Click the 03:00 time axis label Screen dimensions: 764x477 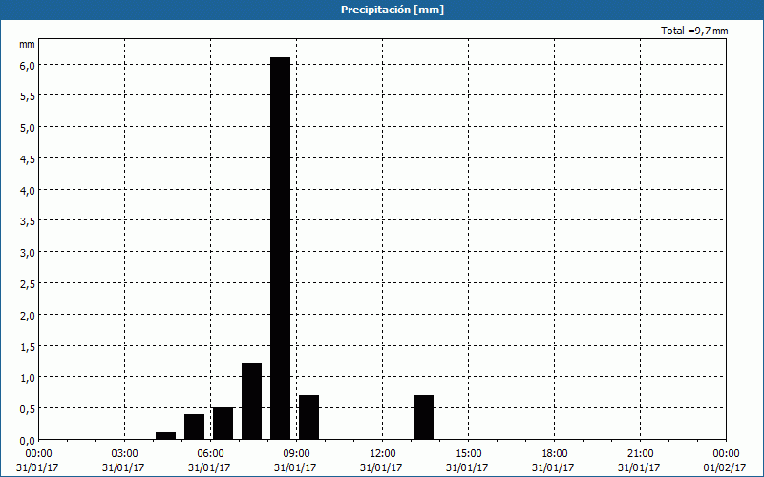coord(124,454)
